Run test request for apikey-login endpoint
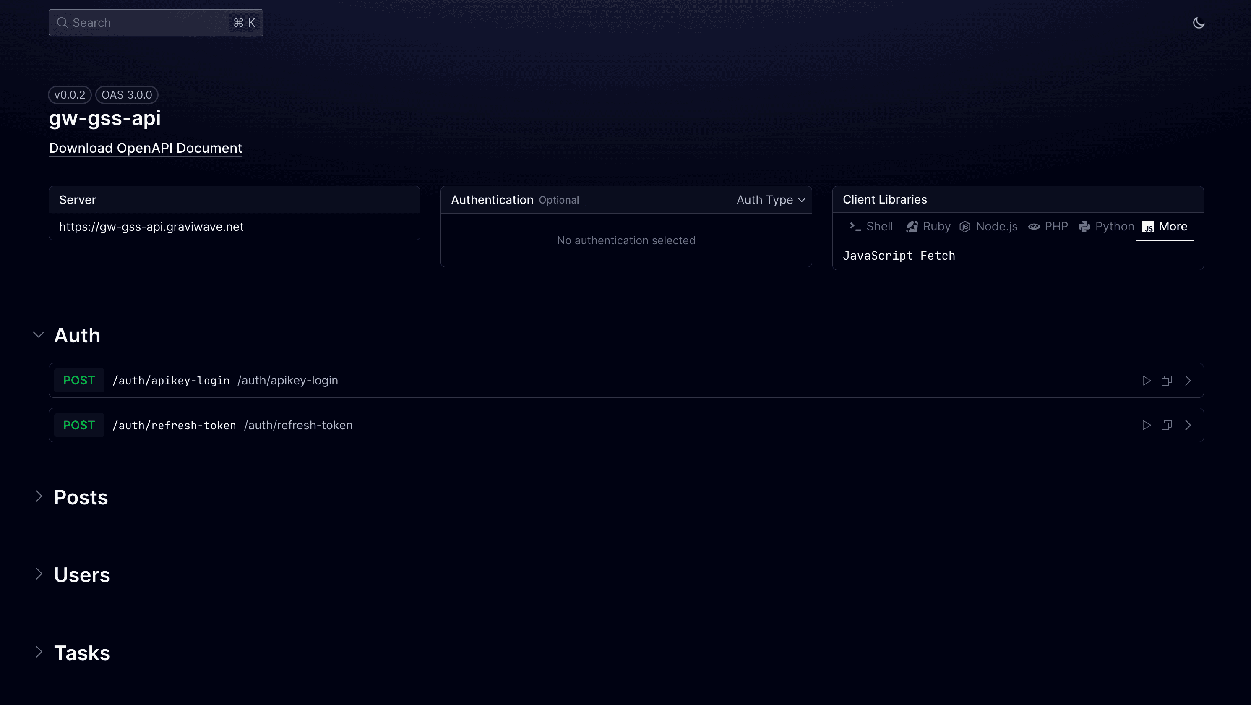 (x=1146, y=381)
